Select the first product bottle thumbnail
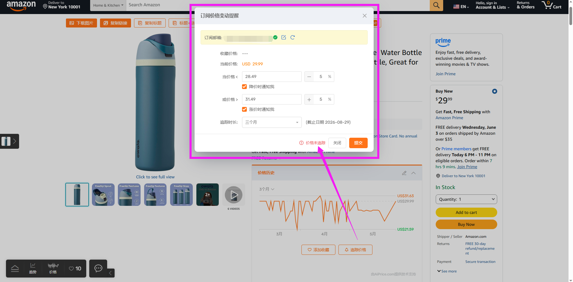This screenshot has height=282, width=573. pyautogui.click(x=77, y=194)
